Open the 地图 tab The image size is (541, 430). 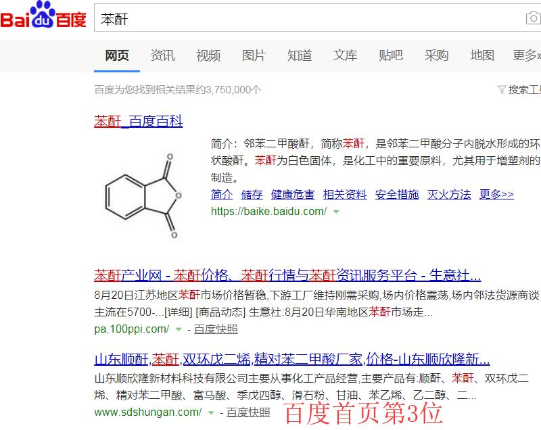(482, 55)
